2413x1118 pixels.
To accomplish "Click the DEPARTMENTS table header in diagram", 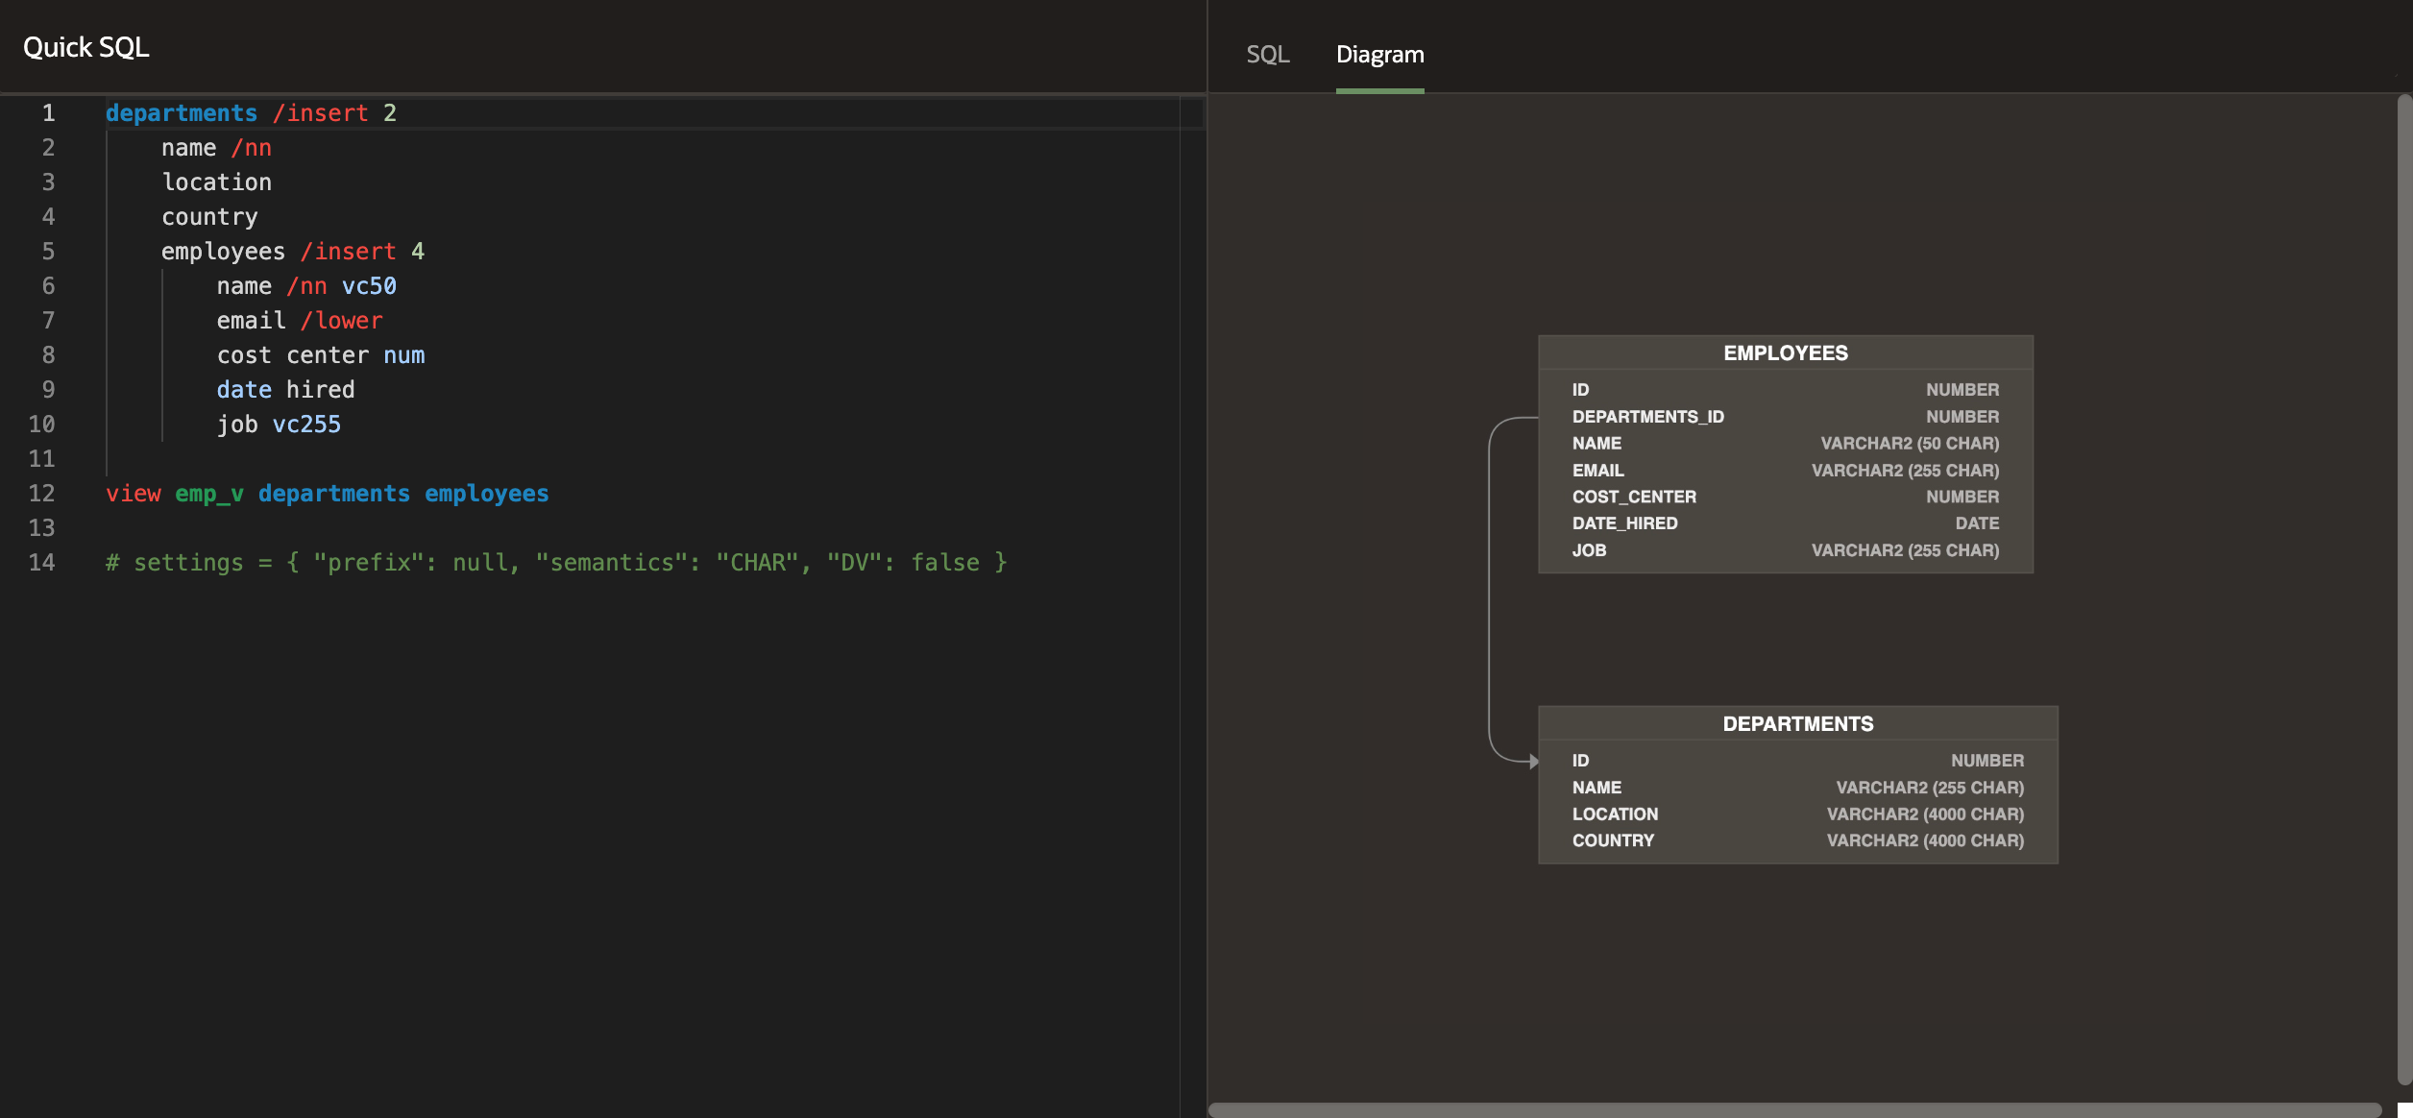I will (1797, 723).
